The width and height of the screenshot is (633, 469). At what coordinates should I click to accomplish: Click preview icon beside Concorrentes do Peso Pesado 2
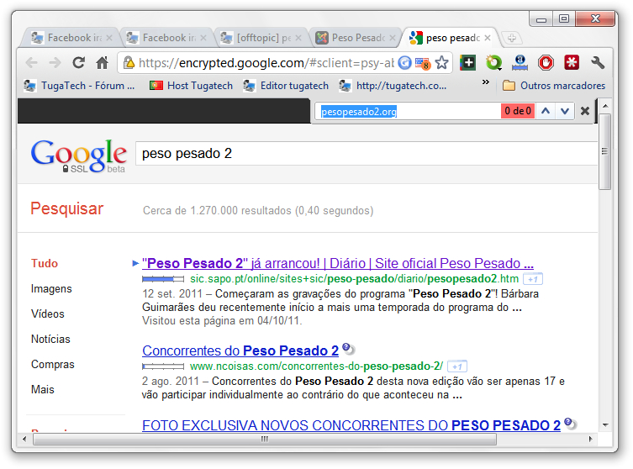[x=348, y=348]
